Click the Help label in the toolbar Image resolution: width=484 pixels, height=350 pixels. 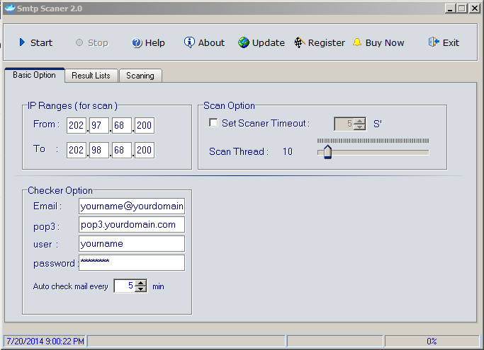[x=155, y=43]
